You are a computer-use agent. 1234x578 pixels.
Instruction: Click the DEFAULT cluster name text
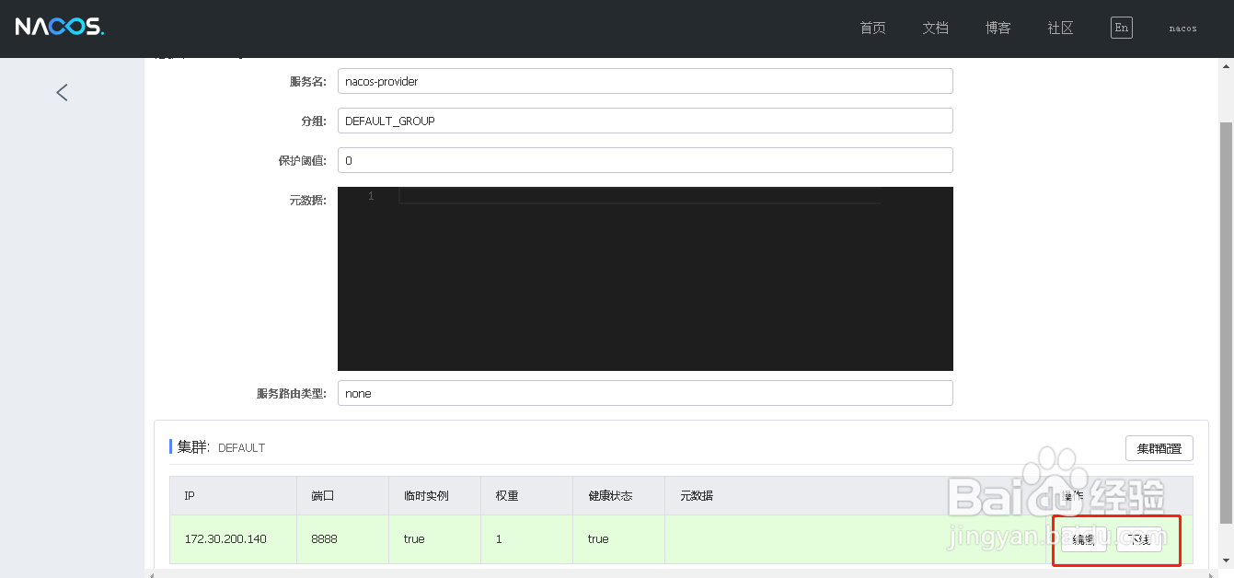241,448
